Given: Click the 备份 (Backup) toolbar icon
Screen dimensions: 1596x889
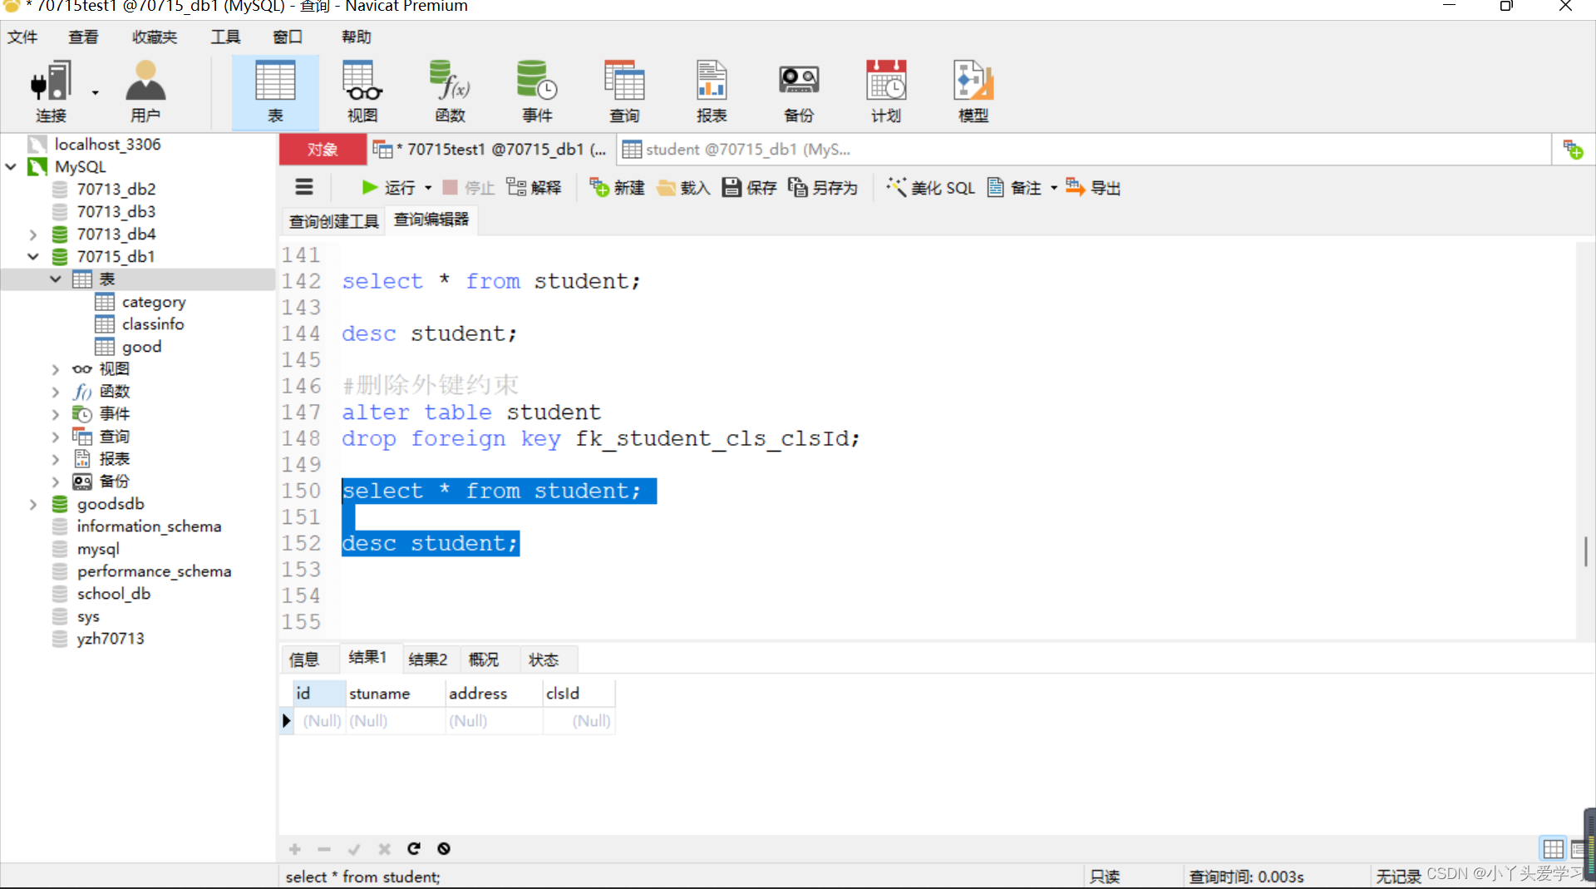Looking at the screenshot, I should pos(799,91).
